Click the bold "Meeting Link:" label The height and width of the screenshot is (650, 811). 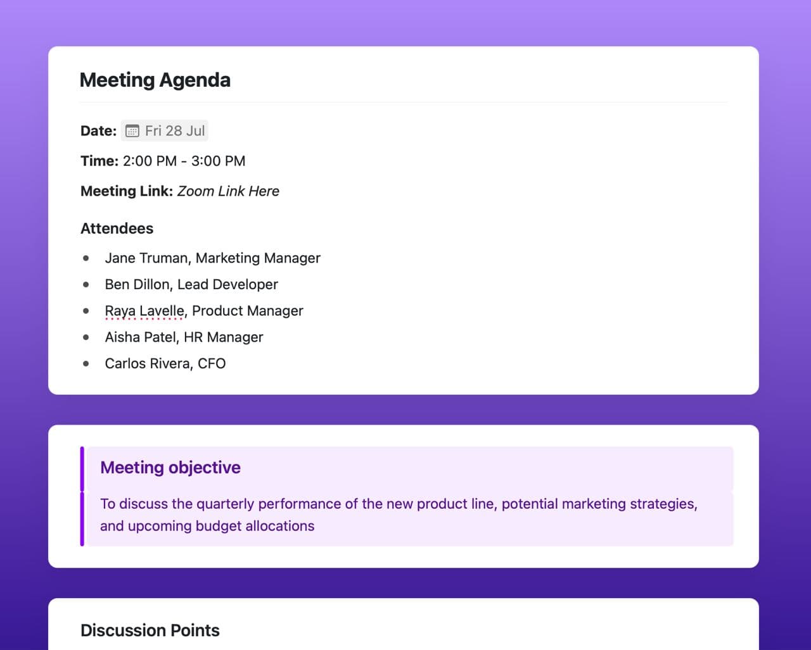coord(127,191)
